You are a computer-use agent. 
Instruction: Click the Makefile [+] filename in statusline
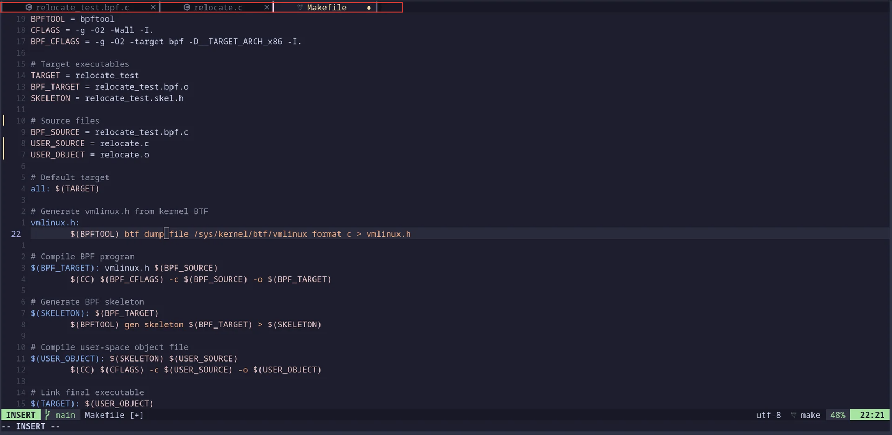114,415
